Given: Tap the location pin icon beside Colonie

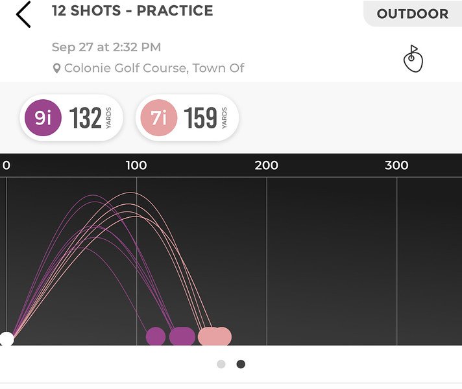Looking at the screenshot, I should [56, 68].
